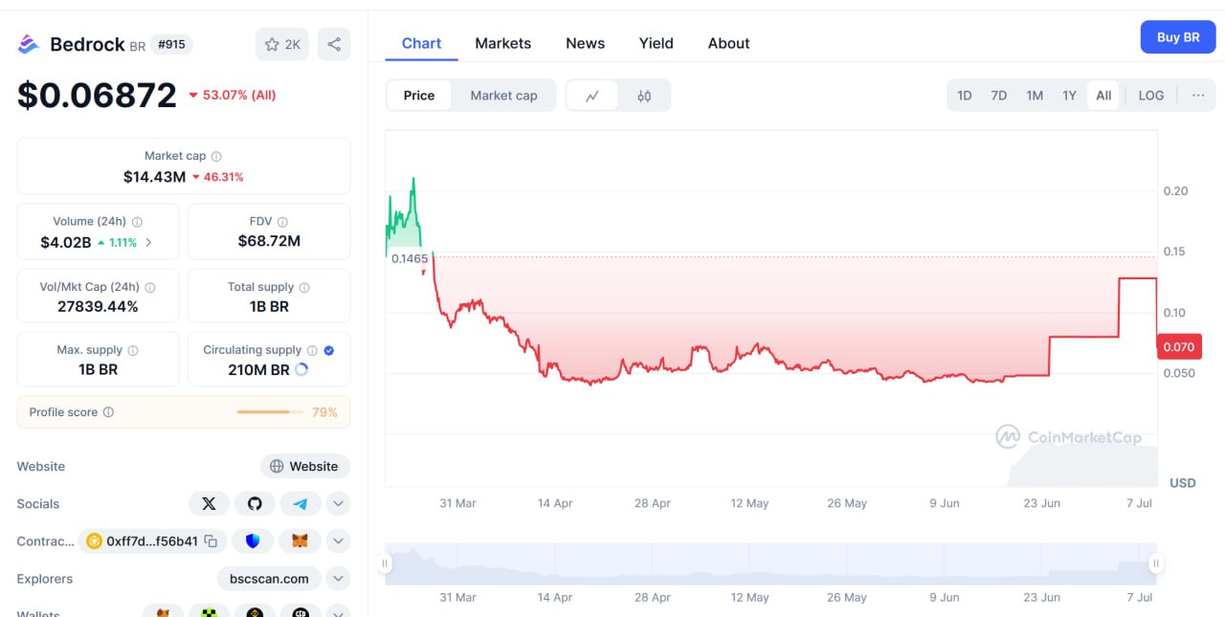Open the Yield tab

point(657,43)
